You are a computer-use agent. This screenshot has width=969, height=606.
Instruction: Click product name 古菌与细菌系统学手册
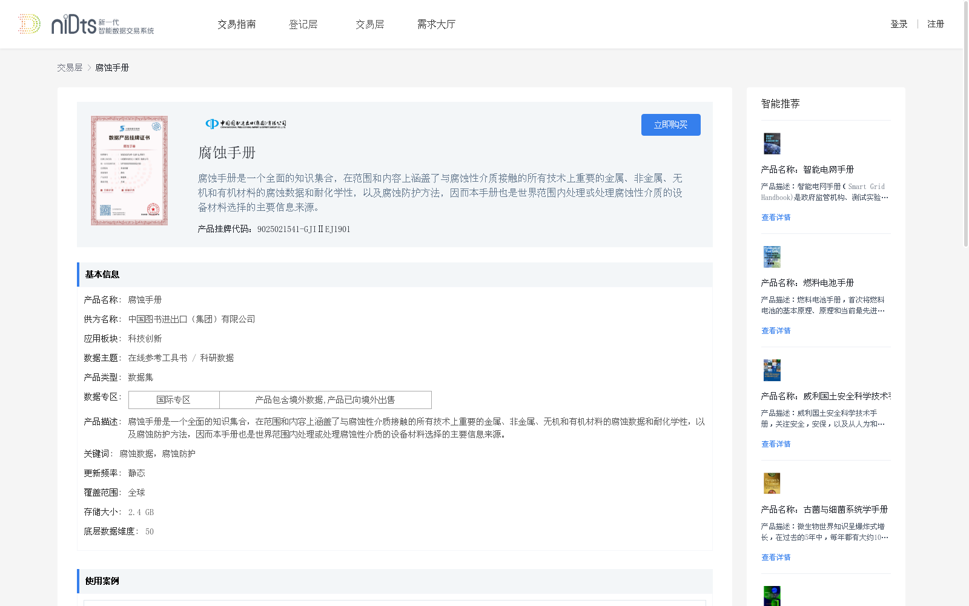pyautogui.click(x=845, y=510)
